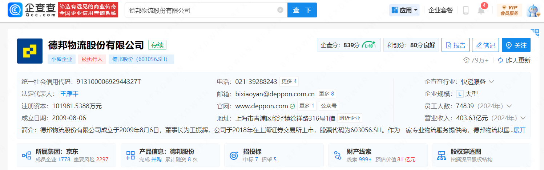Open the 报告 report button

pyautogui.click(x=455, y=45)
